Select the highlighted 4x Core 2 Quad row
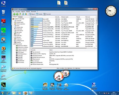This screenshot has height=95, width=119. coord(63,27)
